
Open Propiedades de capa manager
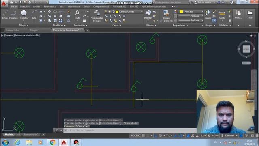[97, 16]
